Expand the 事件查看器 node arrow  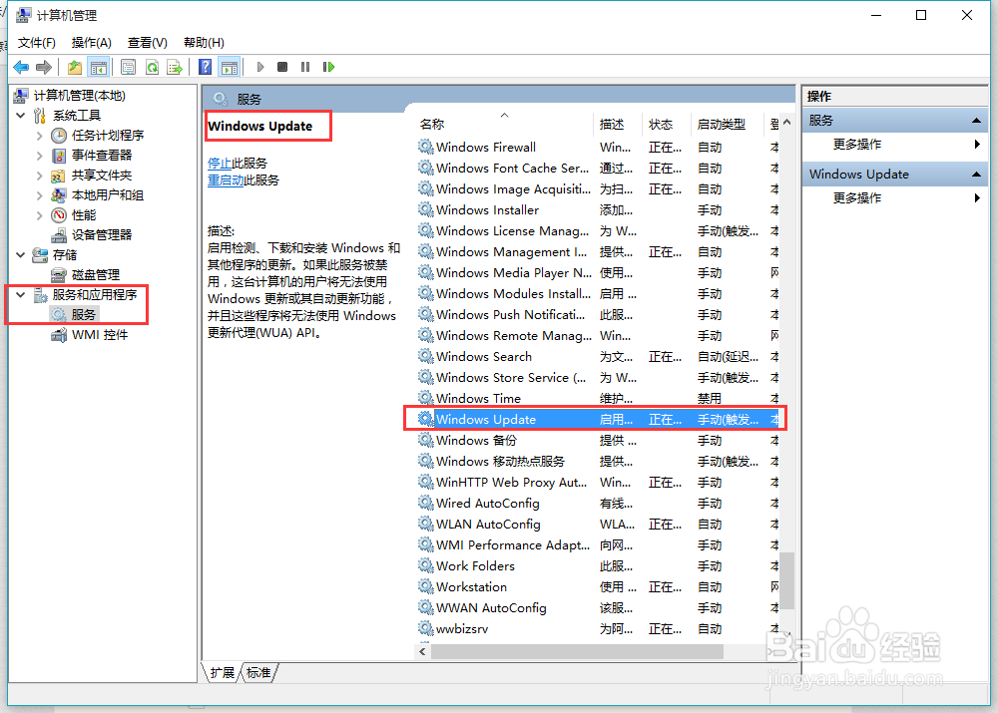[x=40, y=156]
